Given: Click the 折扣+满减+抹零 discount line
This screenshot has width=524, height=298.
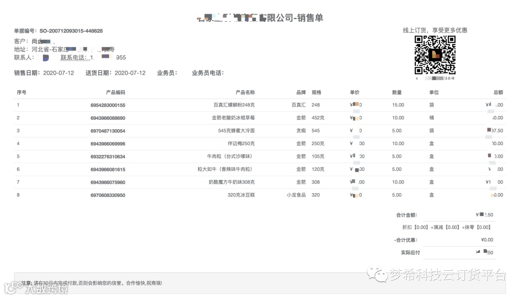Looking at the screenshot, I should point(446,228).
